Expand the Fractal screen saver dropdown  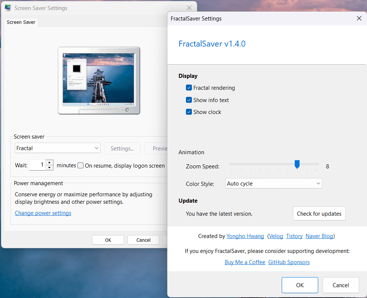(x=58, y=148)
